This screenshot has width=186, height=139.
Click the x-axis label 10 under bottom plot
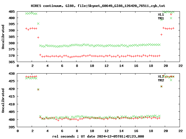click(x=92, y=131)
